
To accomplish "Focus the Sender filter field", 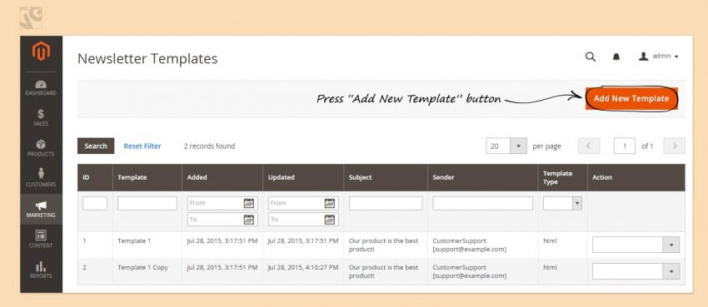I will click(482, 203).
